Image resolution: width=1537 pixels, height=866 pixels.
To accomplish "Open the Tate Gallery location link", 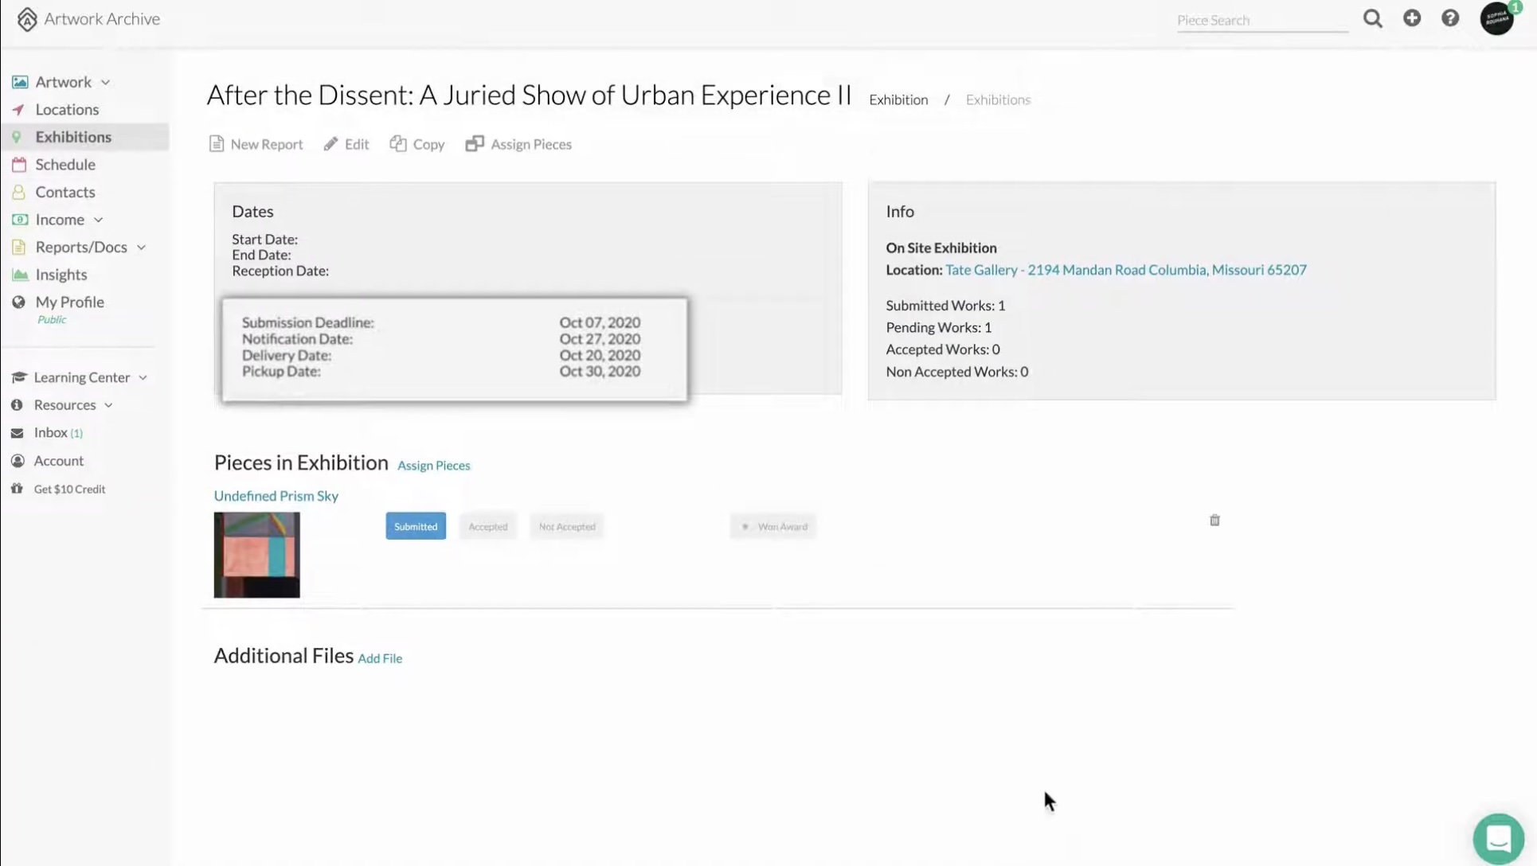I will (1125, 270).
